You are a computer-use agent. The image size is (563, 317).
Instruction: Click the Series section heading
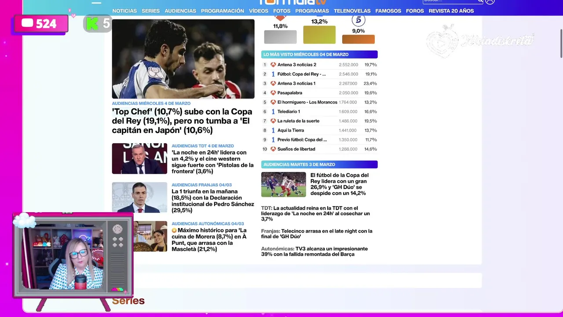[128, 301]
